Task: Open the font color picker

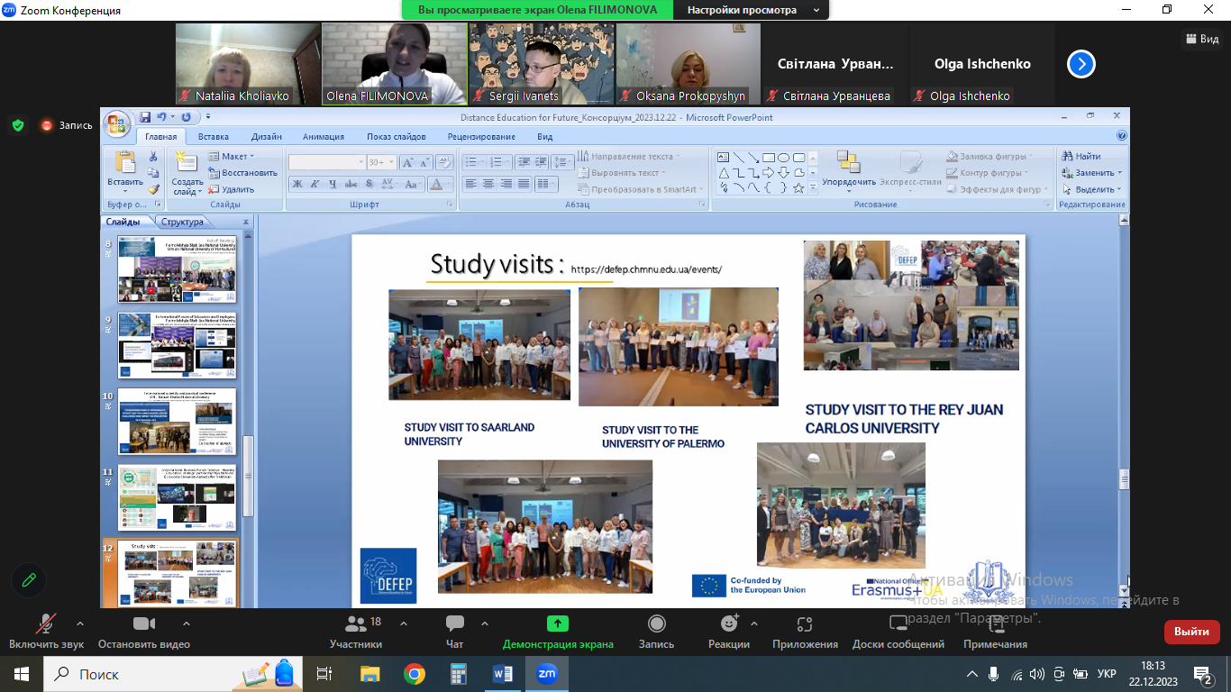Action: pyautogui.click(x=440, y=184)
